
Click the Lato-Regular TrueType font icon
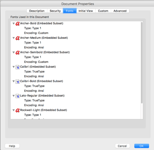pyautogui.click(x=18, y=96)
